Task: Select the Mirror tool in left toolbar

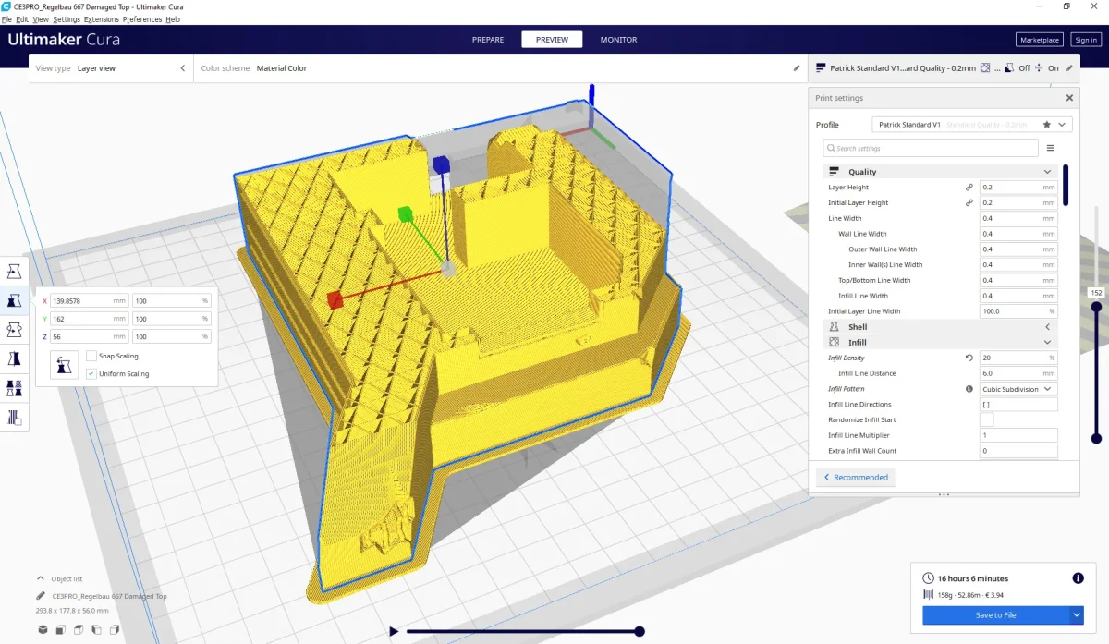Action: coord(15,358)
